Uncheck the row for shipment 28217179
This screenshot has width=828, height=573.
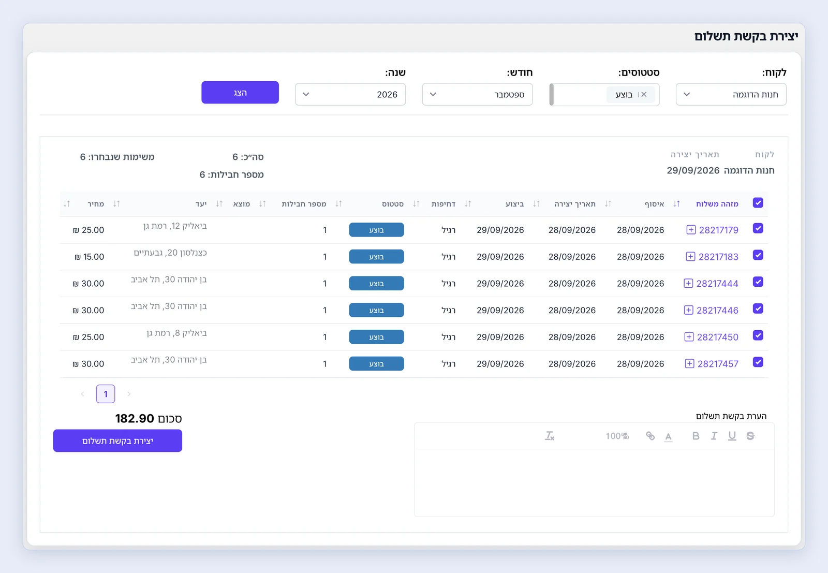tap(758, 228)
